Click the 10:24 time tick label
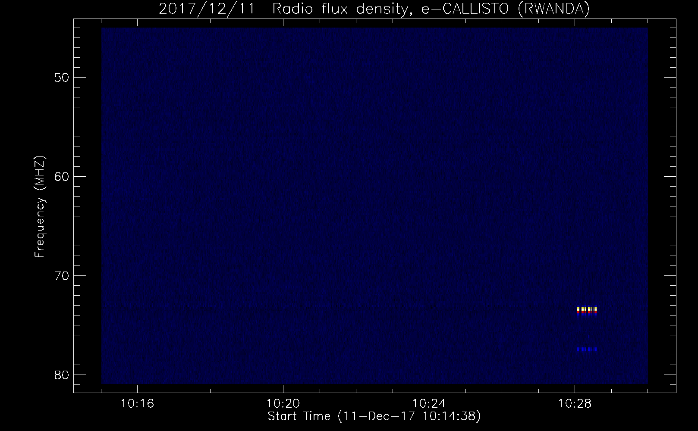 click(x=429, y=404)
